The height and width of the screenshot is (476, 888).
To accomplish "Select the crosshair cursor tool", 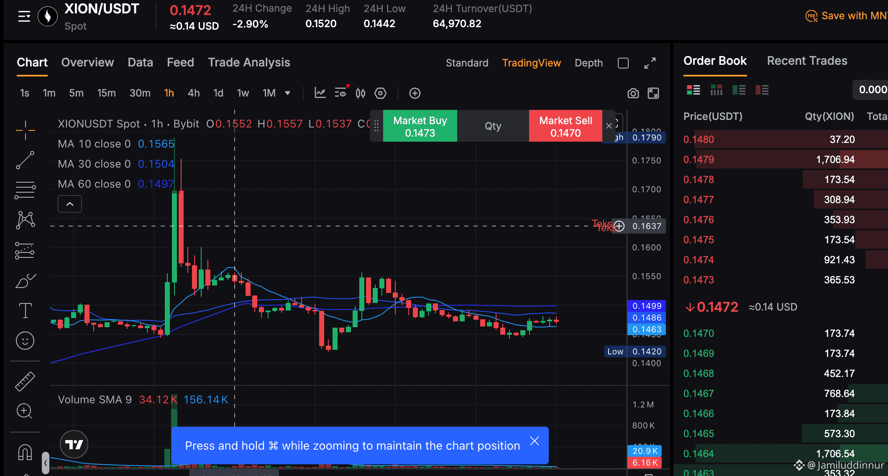I will click(25, 130).
